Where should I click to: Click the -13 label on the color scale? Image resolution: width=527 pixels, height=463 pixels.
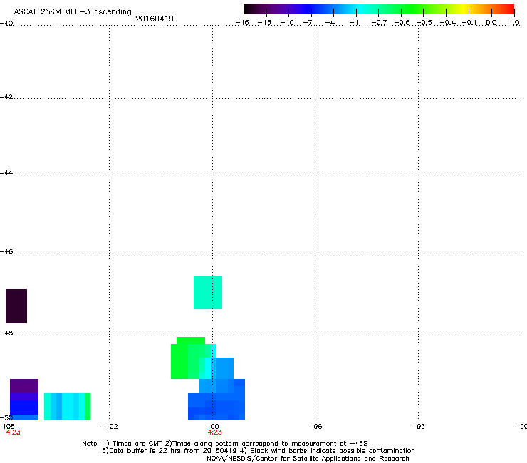coord(264,23)
